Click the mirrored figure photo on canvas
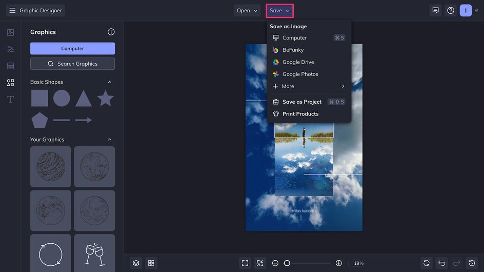The height and width of the screenshot is (272, 484). click(x=304, y=160)
